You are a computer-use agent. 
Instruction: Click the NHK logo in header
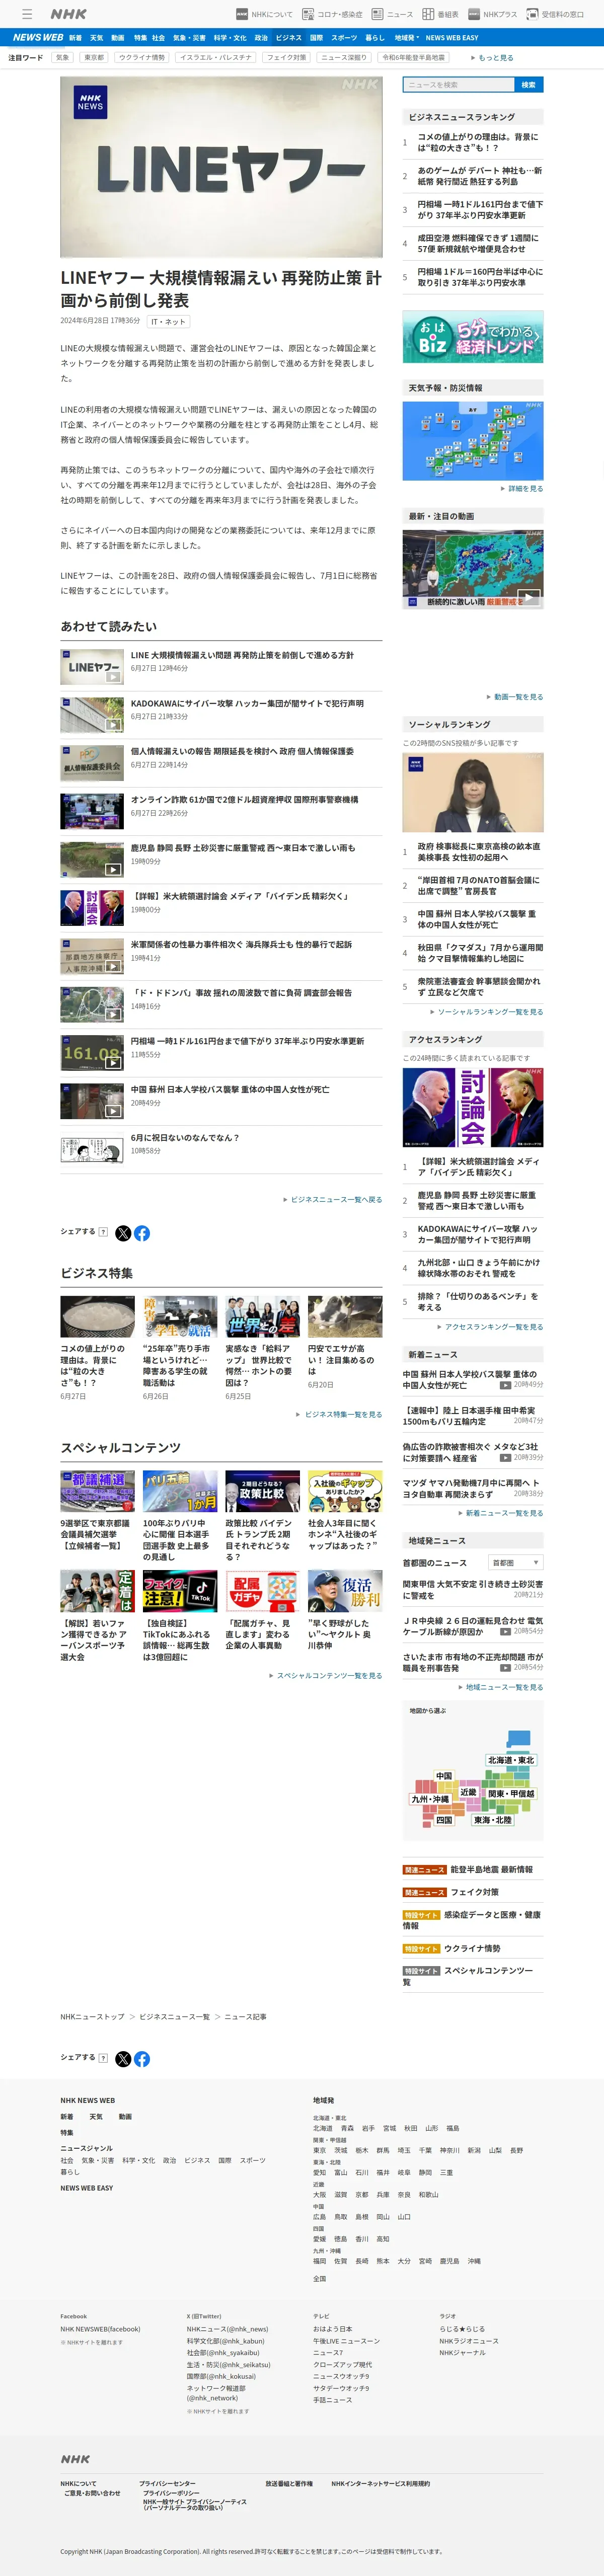point(69,14)
